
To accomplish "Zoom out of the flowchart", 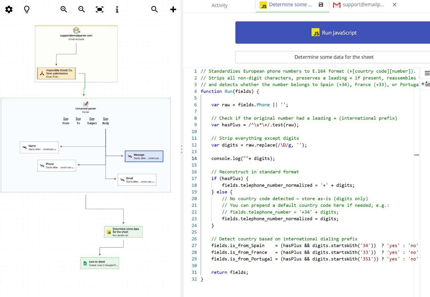I will click(x=81, y=9).
